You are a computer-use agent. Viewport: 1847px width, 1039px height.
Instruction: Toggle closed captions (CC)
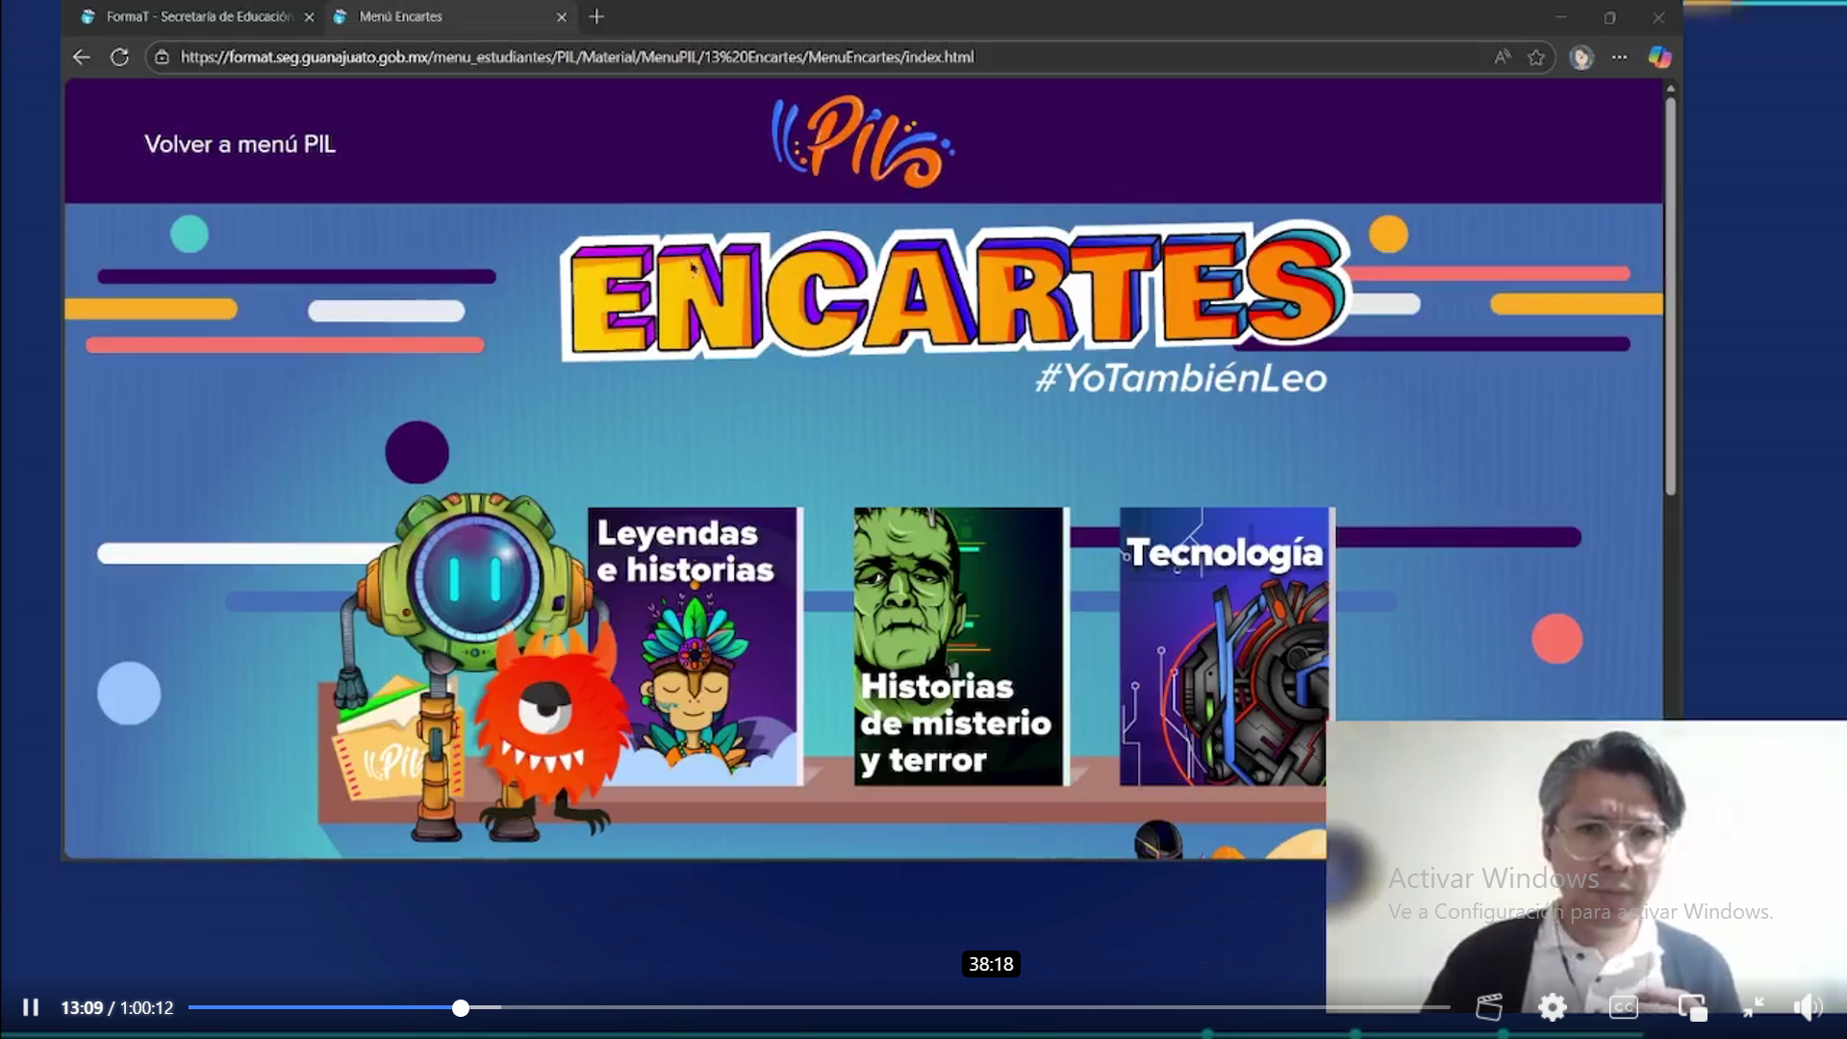1623,1007
